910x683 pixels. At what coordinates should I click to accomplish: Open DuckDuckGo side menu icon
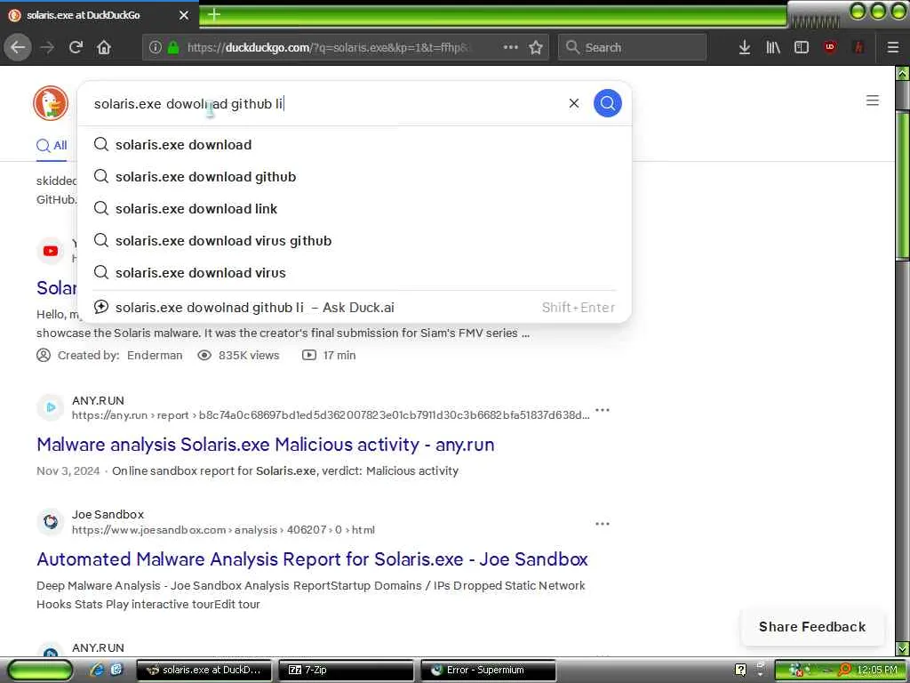[873, 100]
